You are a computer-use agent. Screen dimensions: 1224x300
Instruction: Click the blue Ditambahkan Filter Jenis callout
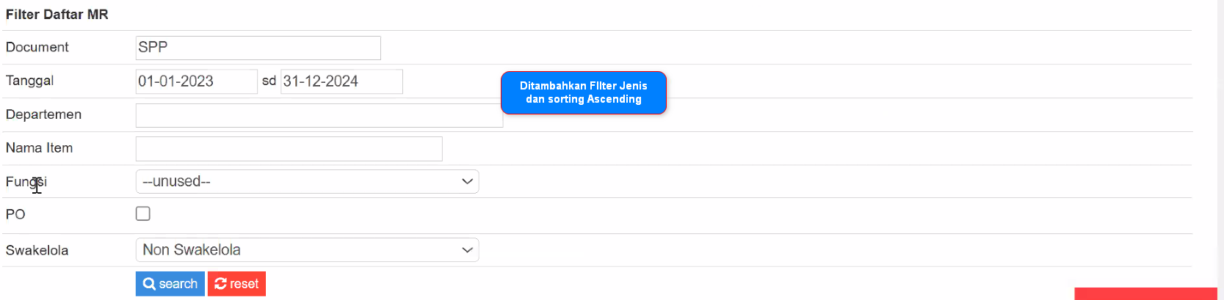[584, 92]
